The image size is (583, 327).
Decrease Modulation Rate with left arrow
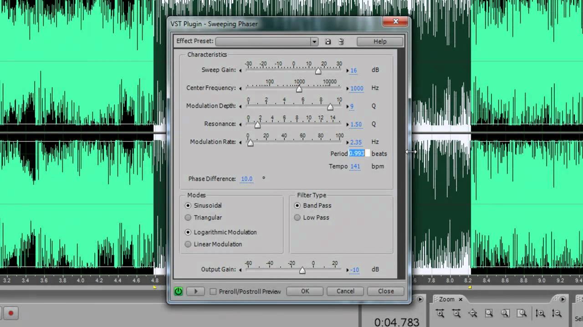240,142
